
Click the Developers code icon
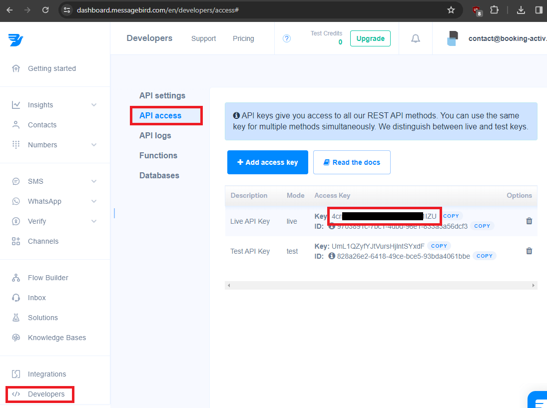[x=16, y=394]
